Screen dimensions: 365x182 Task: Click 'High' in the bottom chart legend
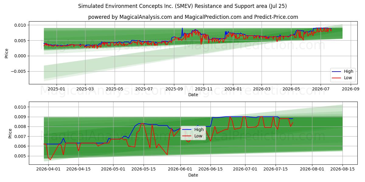tap(199, 130)
